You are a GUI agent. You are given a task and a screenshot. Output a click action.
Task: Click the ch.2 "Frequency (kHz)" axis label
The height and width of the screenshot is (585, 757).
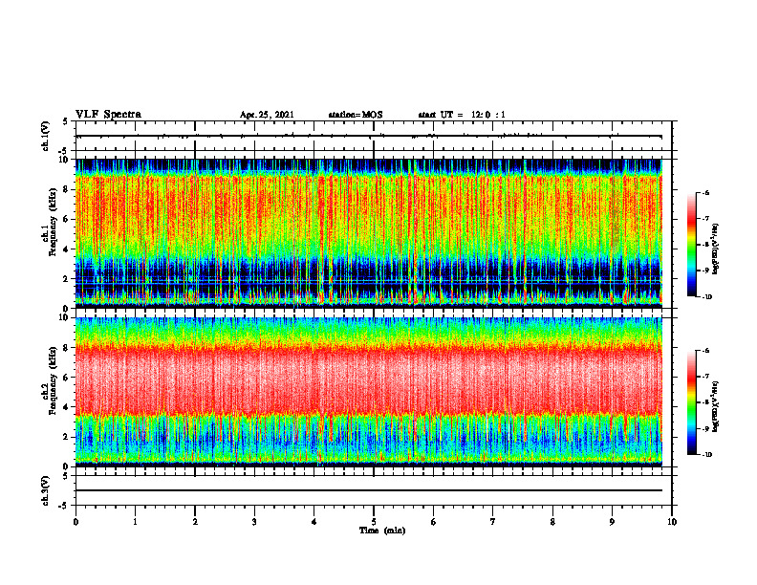(x=53, y=380)
